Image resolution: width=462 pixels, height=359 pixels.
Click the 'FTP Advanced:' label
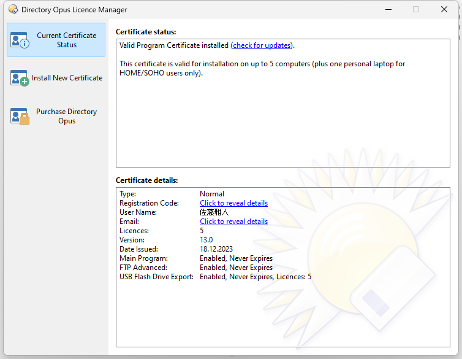click(x=143, y=268)
